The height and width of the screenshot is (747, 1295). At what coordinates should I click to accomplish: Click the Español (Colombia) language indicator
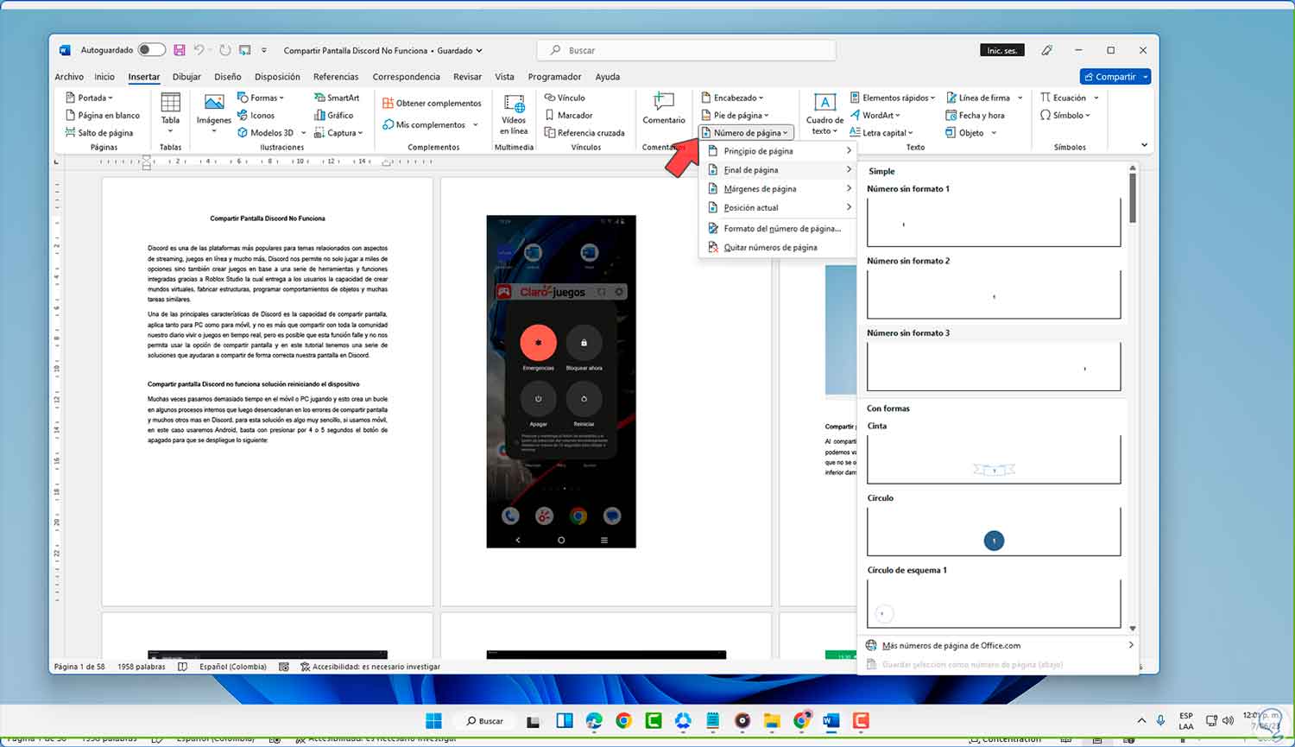tap(232, 667)
